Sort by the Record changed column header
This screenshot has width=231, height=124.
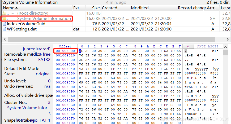click(192, 8)
